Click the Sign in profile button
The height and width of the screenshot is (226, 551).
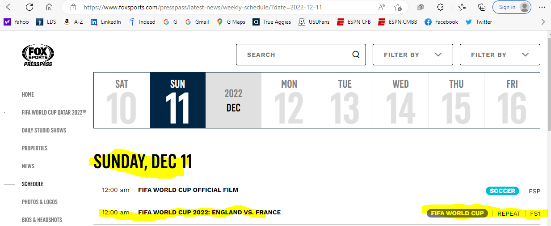click(512, 7)
